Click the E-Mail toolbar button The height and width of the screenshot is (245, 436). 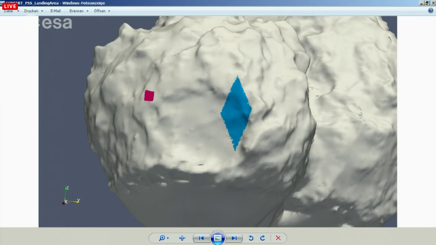(55, 11)
